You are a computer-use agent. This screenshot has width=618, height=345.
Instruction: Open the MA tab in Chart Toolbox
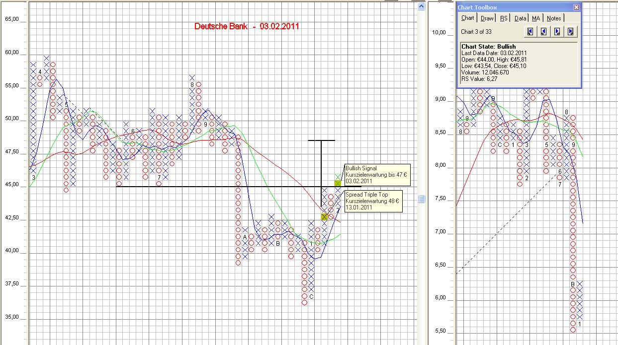tap(535, 18)
